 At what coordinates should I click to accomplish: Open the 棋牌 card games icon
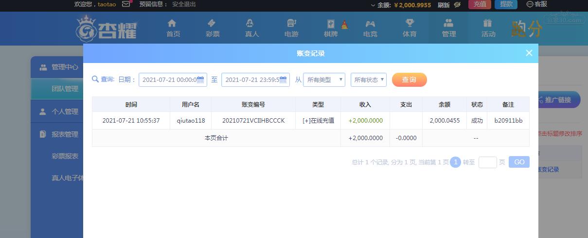tap(331, 24)
